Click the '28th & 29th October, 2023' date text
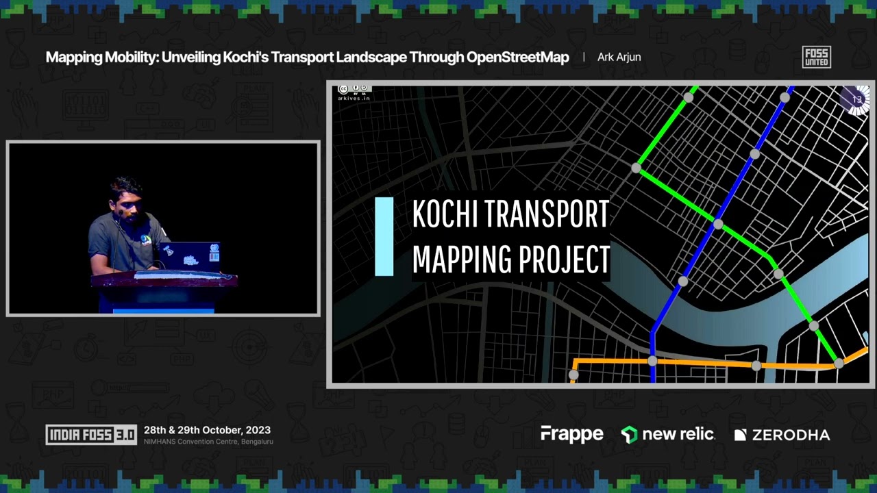This screenshot has height=493, width=877. point(207,430)
